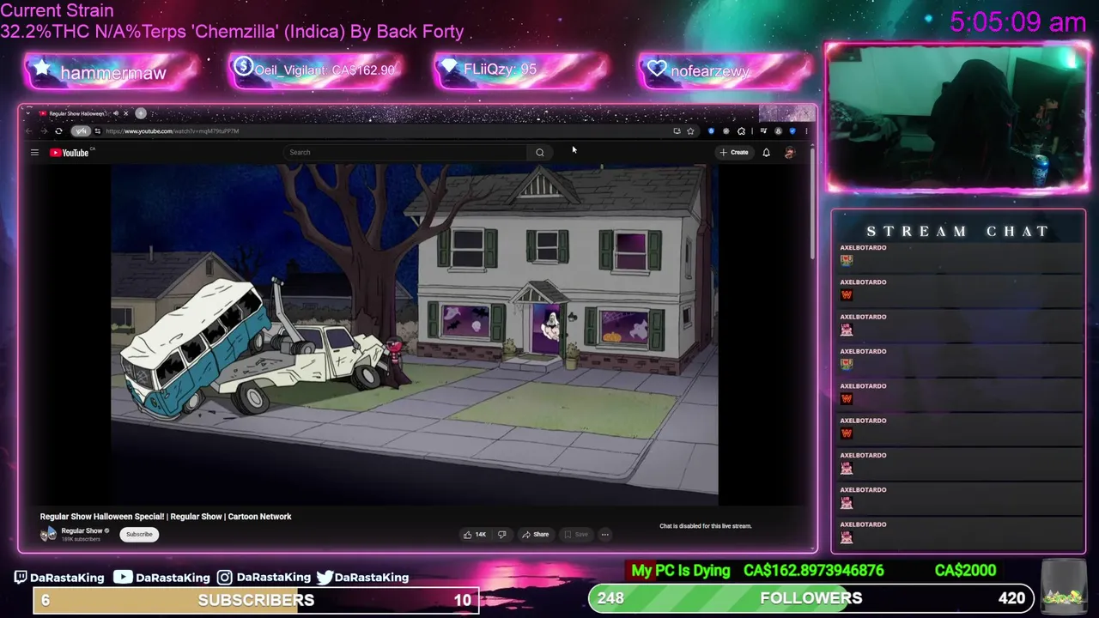This screenshot has height=618, width=1099.
Task: Open YouTube notifications bell
Action: click(x=766, y=152)
